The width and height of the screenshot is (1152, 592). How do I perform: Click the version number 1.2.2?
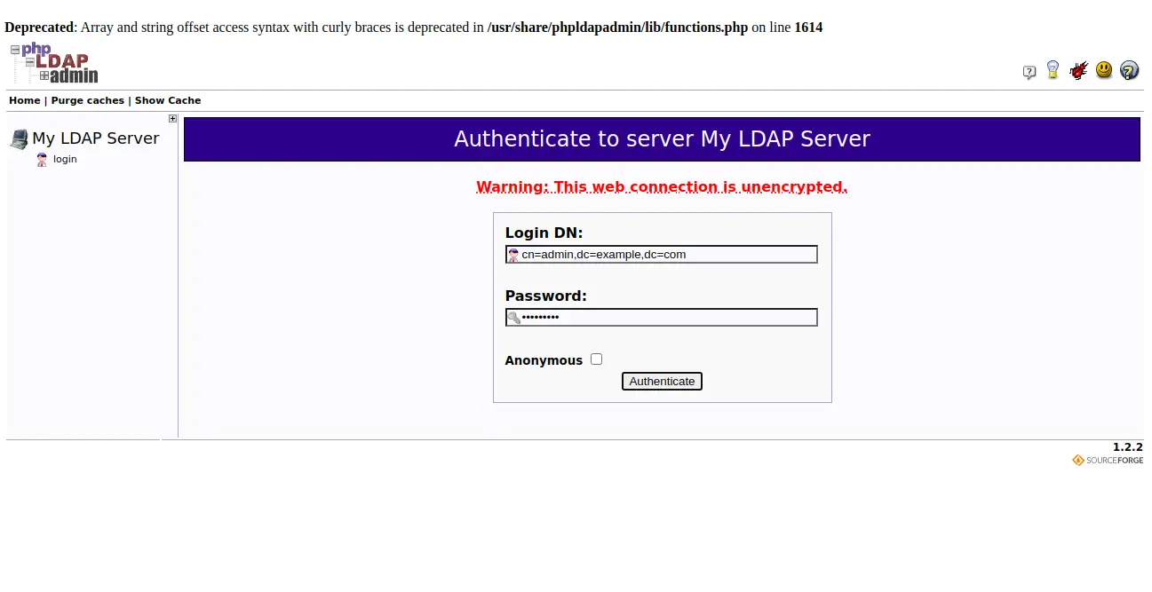[1128, 447]
